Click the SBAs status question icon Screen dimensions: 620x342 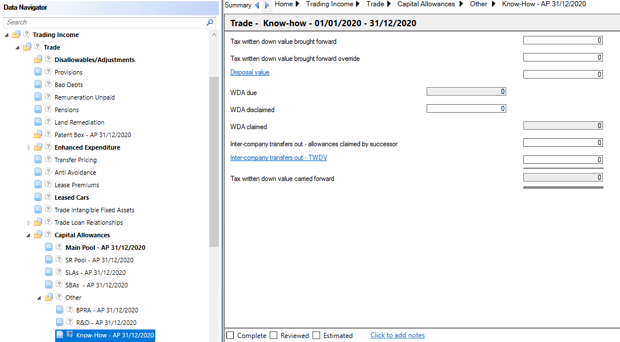pyautogui.click(x=59, y=285)
